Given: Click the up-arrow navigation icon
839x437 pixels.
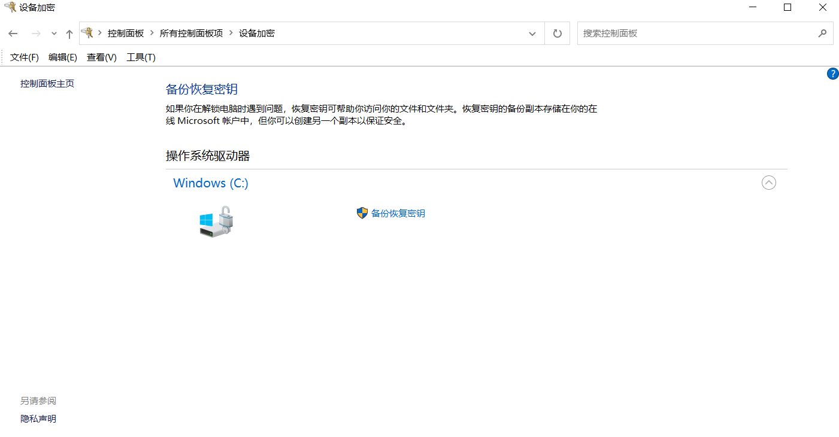Looking at the screenshot, I should click(69, 33).
